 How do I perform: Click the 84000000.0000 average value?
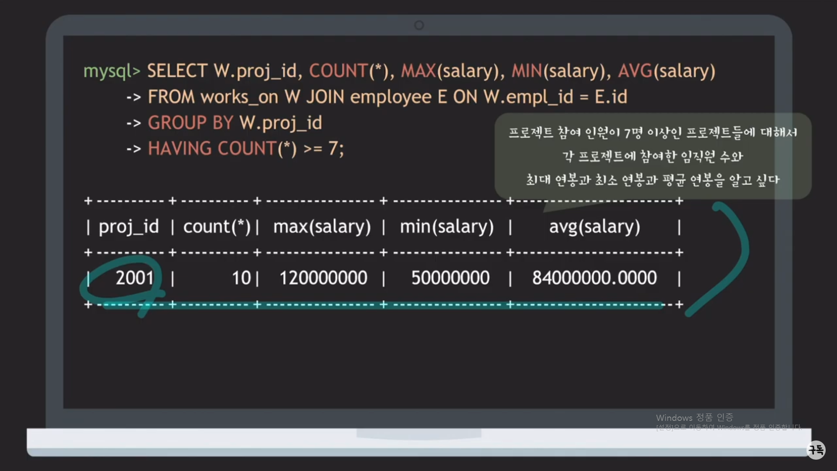(594, 278)
